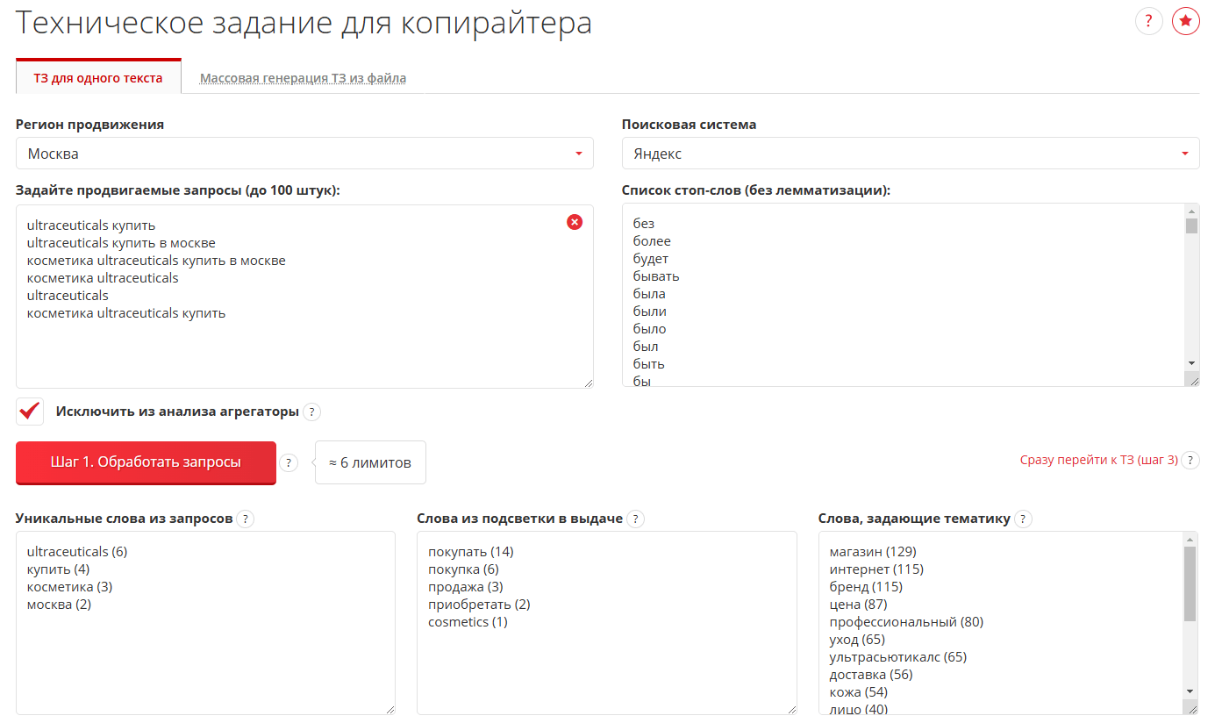Focus the promoted queries text area
This screenshot has width=1222, height=723.
point(304,297)
